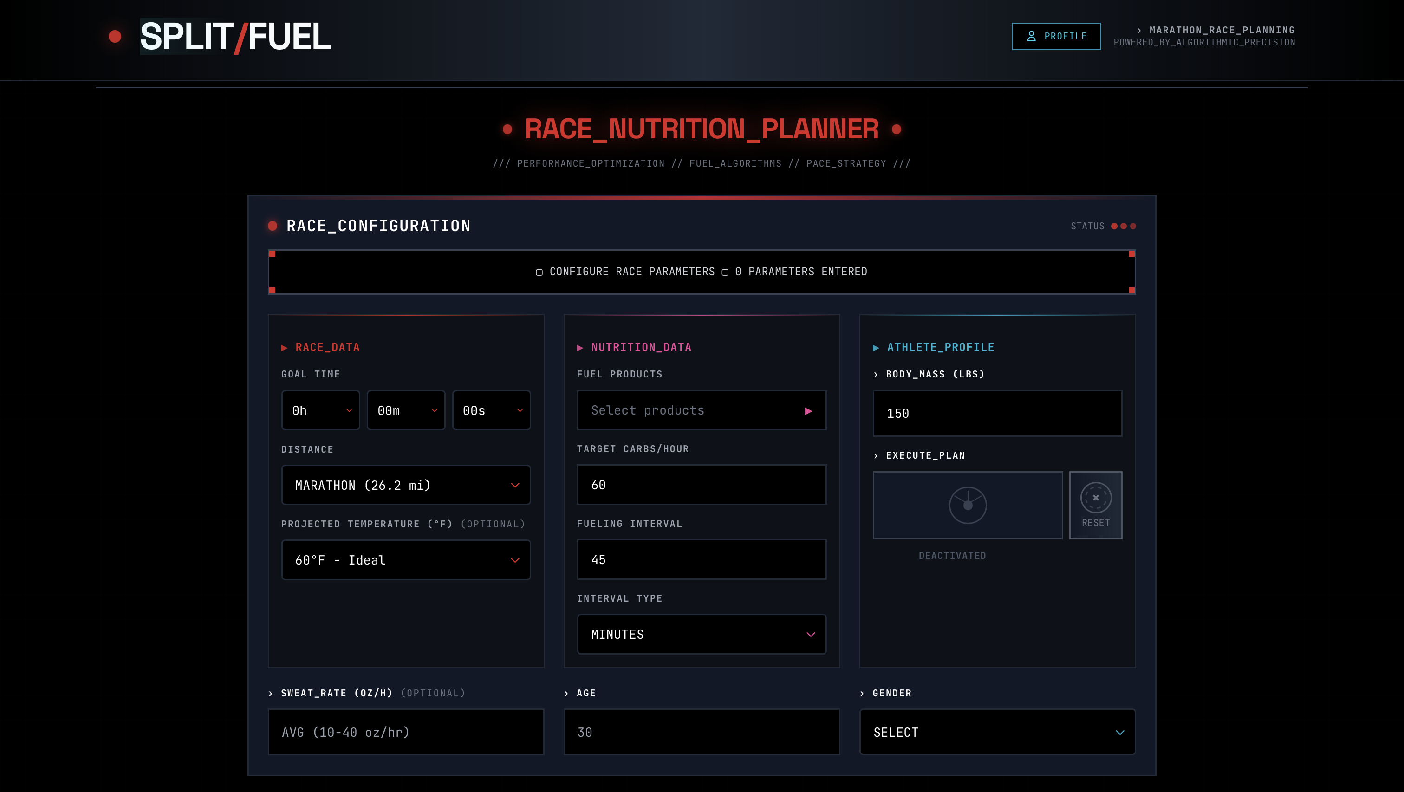Viewport: 1404px width, 792px height.
Task: Open the Interval Type Minutes dropdown
Action: click(x=702, y=635)
